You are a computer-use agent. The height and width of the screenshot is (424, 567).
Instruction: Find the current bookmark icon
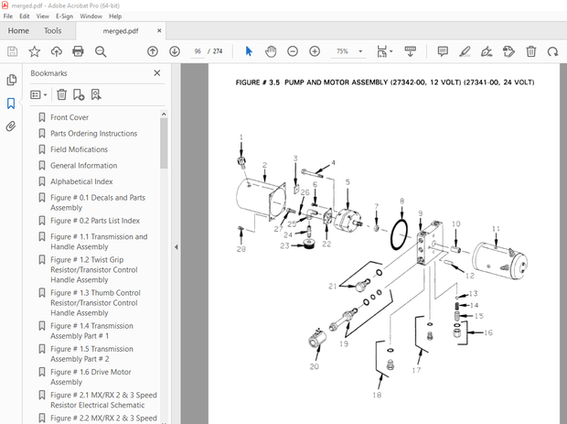pyautogui.click(x=96, y=94)
